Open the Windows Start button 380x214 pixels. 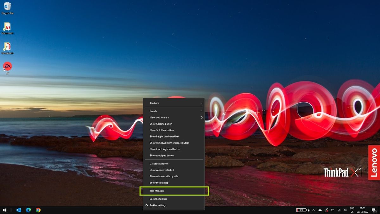[5, 210]
